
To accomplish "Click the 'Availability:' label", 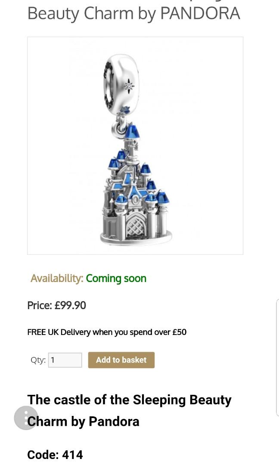I will [x=57, y=279].
